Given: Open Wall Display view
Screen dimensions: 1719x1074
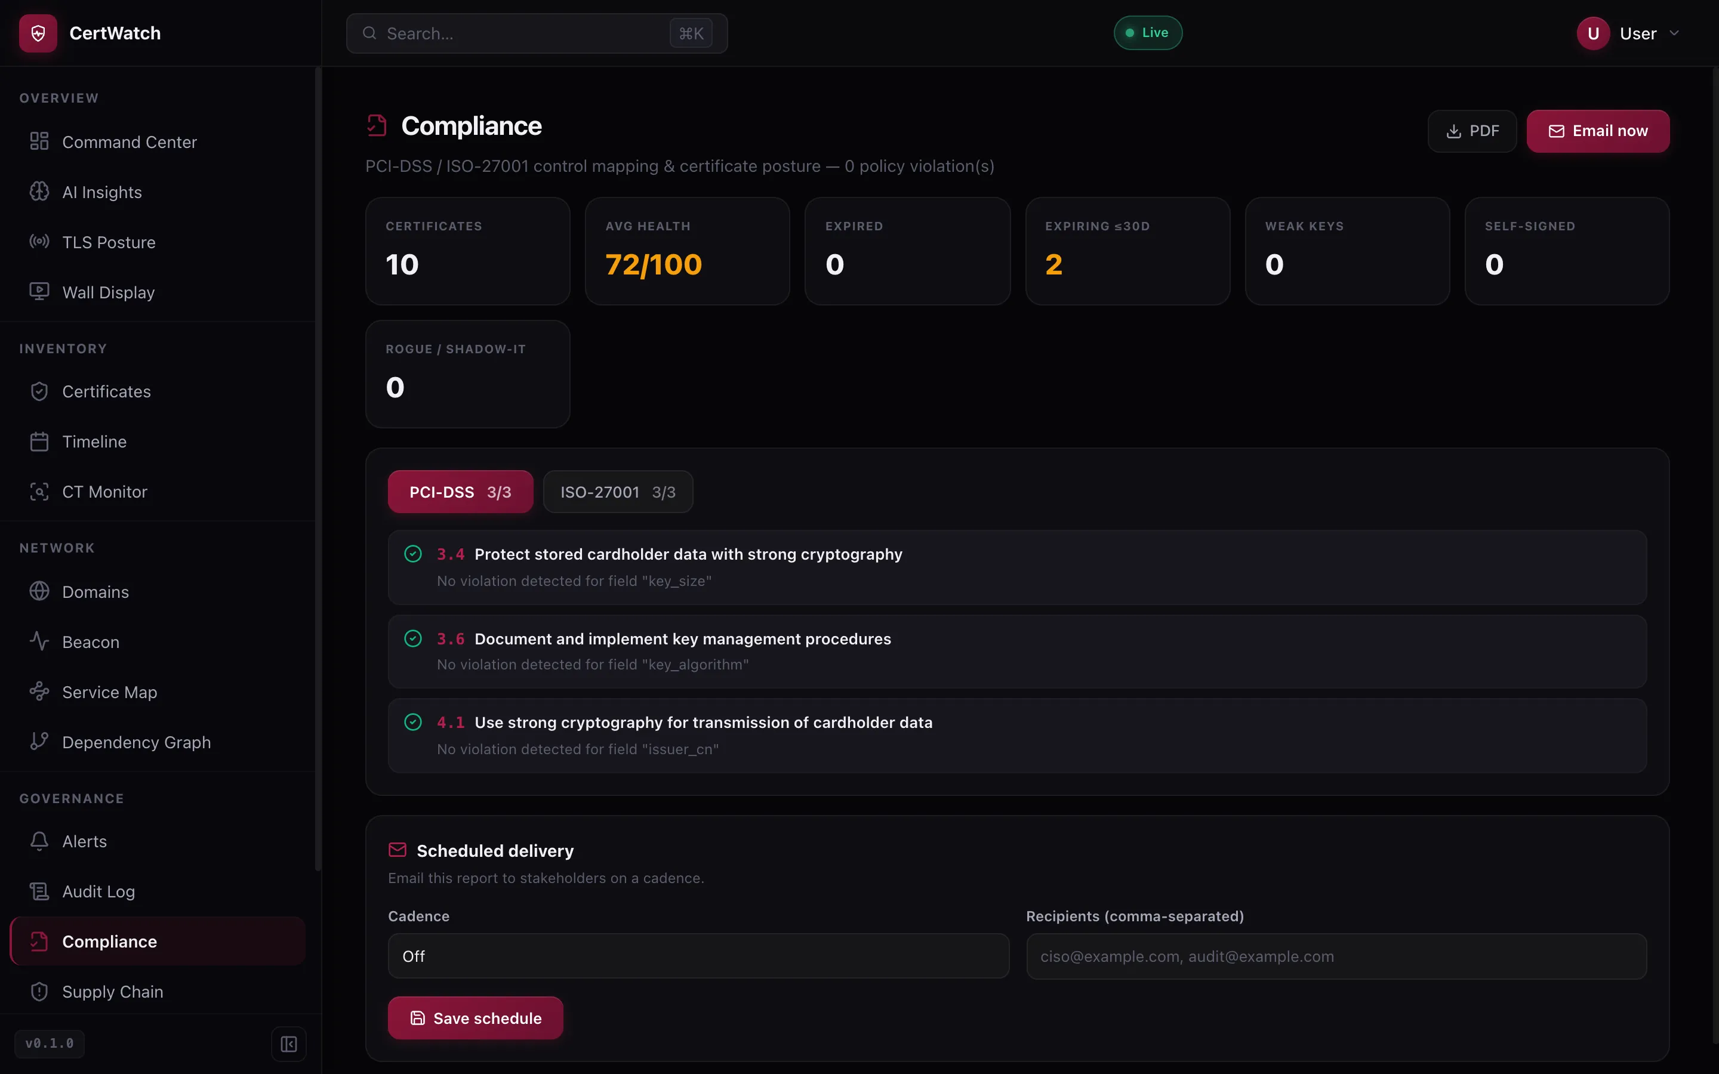Looking at the screenshot, I should tap(158, 292).
